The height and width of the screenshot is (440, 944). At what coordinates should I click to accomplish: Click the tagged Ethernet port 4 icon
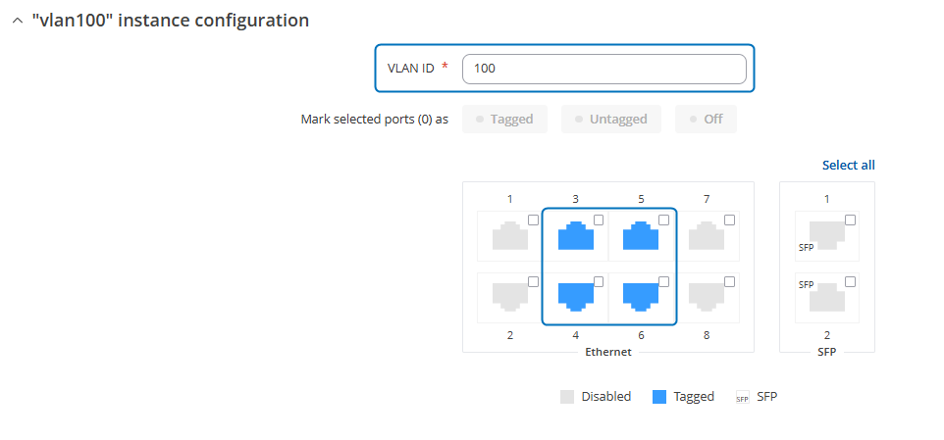(x=576, y=297)
